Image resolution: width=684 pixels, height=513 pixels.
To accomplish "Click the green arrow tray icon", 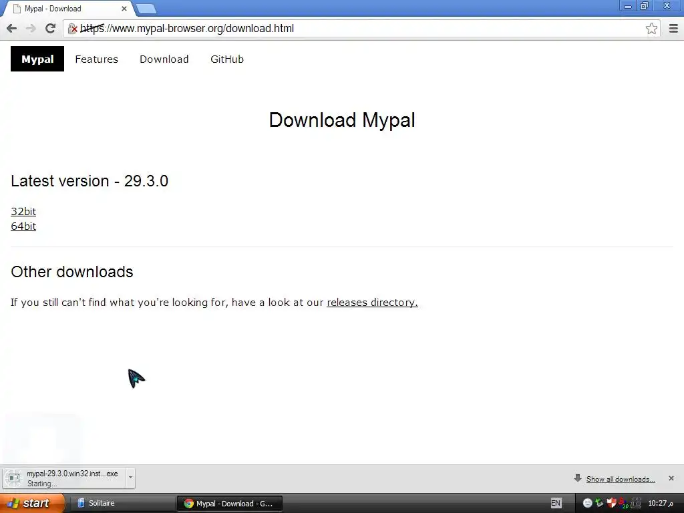I will [x=599, y=503].
